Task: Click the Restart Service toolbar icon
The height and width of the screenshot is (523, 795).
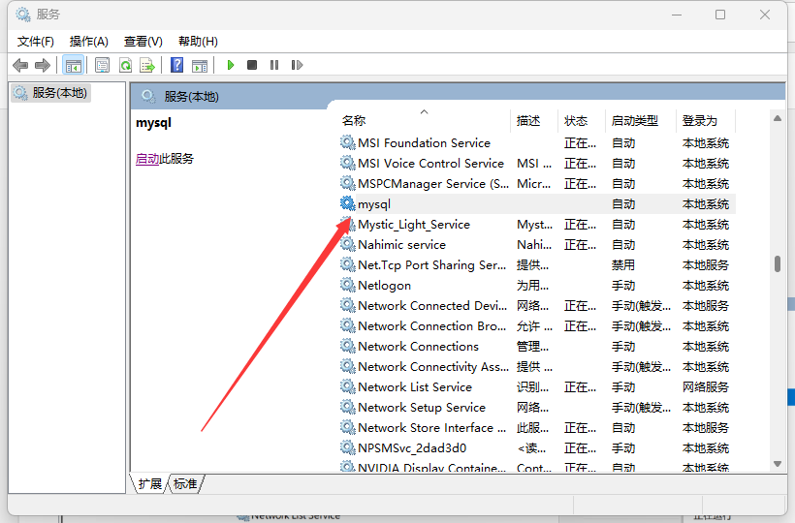Action: click(x=297, y=65)
